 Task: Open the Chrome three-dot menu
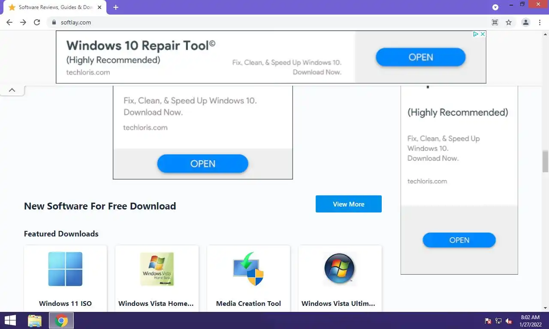(539, 22)
